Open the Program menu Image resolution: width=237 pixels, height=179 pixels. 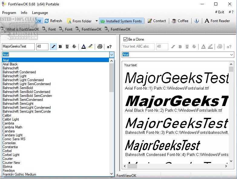point(9,13)
